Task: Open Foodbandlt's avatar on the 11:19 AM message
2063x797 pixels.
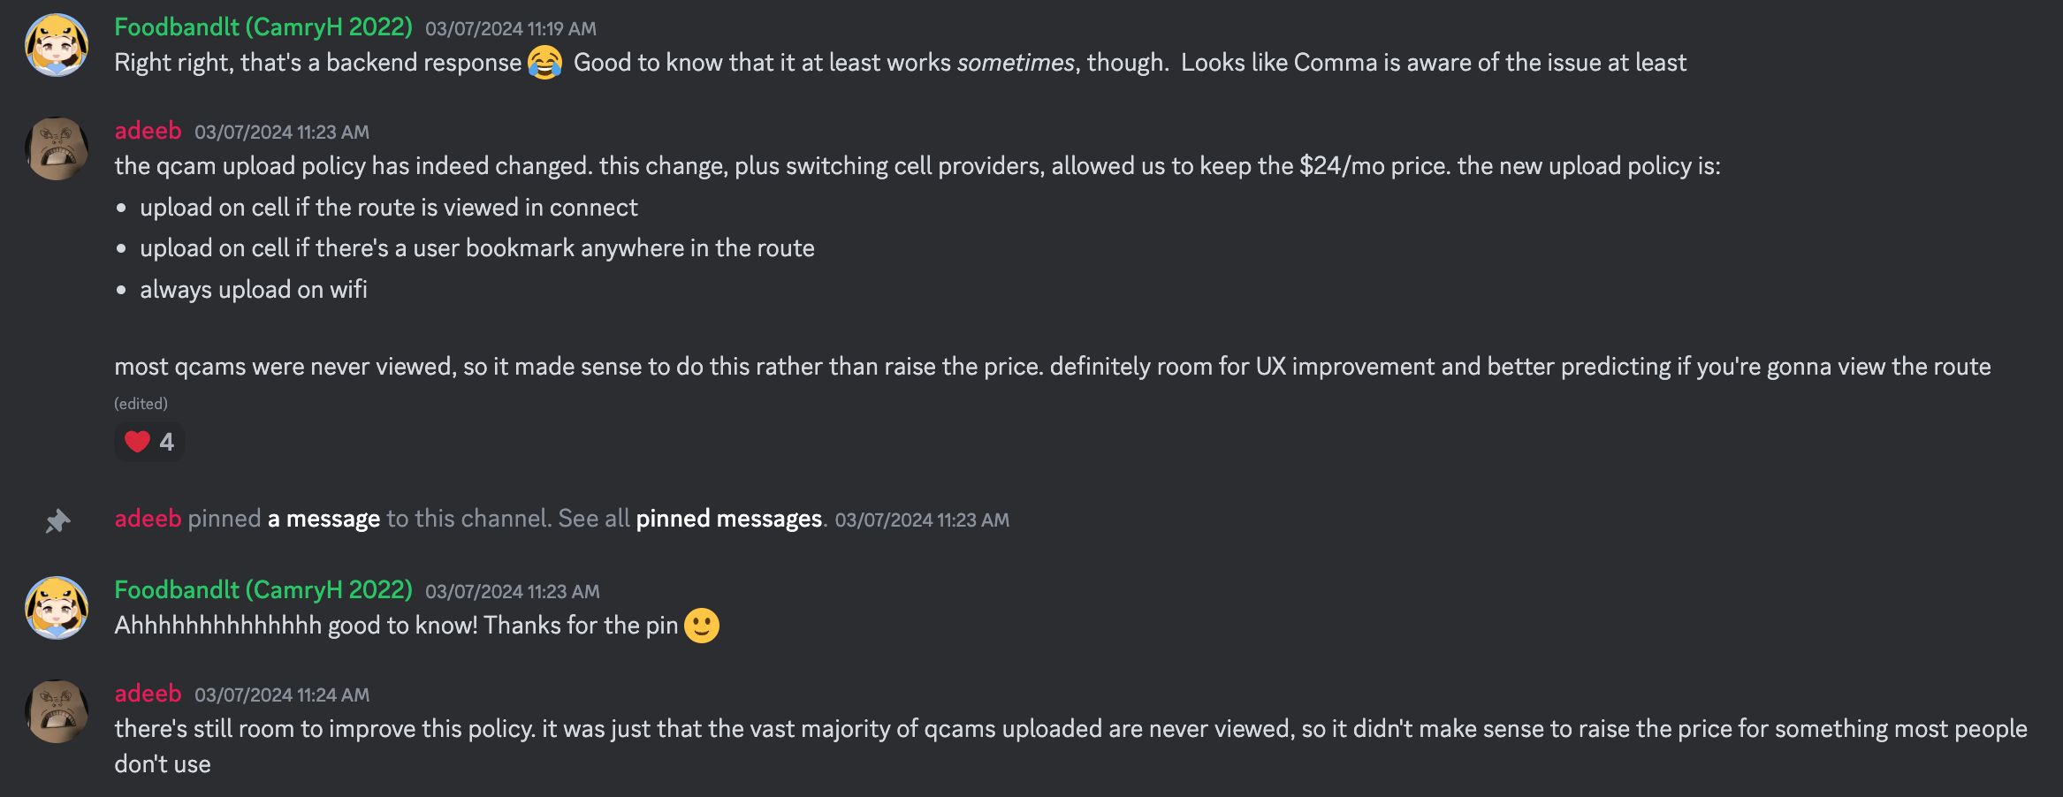Action: [x=57, y=45]
